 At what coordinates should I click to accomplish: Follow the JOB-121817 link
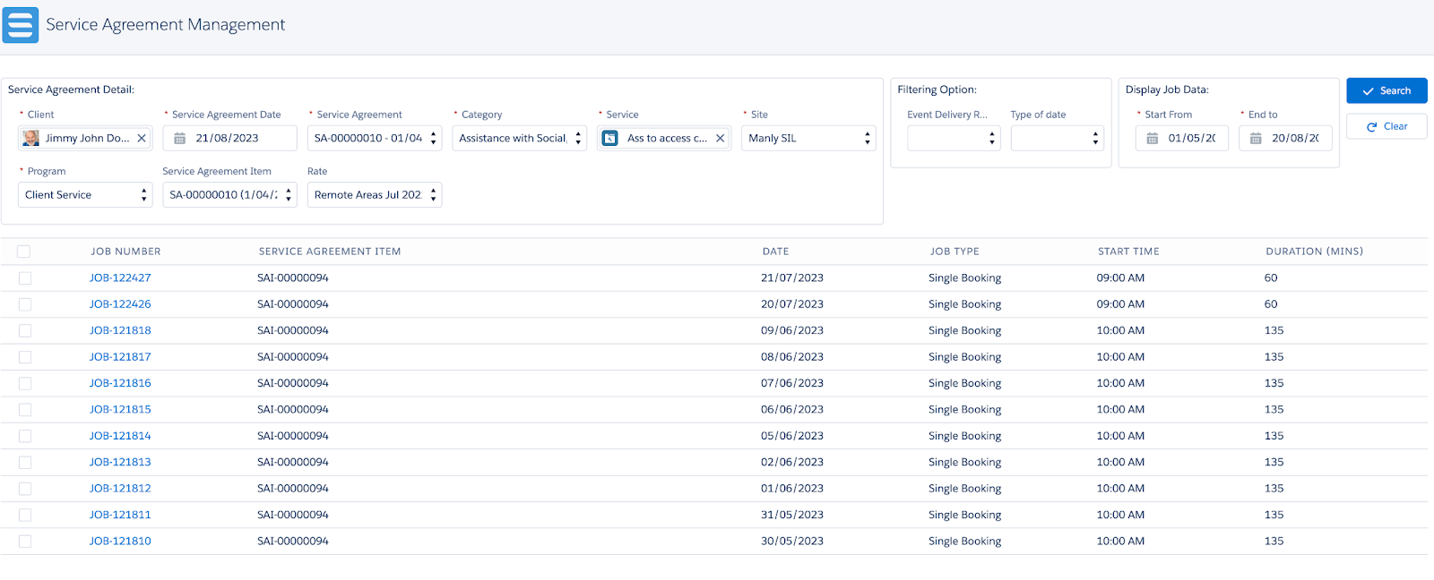pyautogui.click(x=120, y=357)
